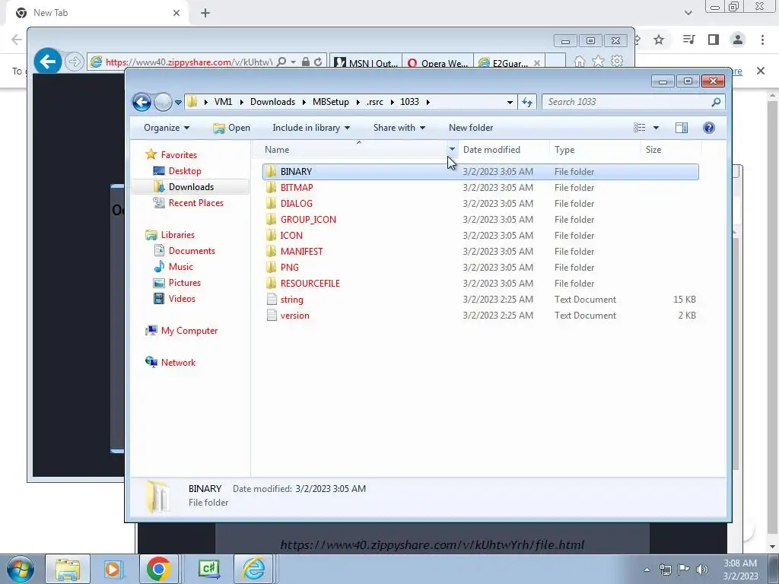The height and width of the screenshot is (584, 779).
Task: Select the ICON folder row
Action: point(481,236)
